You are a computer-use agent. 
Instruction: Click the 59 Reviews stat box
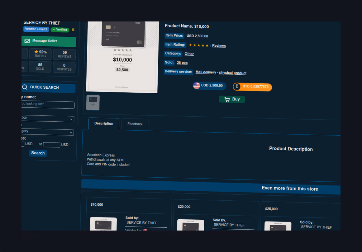[64, 55]
